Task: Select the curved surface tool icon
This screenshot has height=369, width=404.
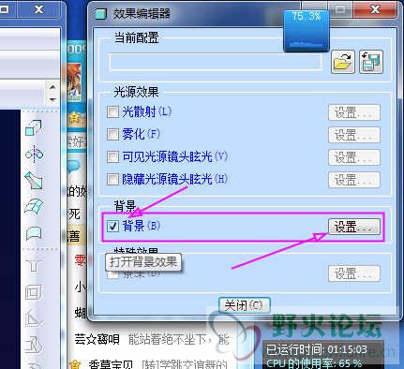Action: [34, 206]
